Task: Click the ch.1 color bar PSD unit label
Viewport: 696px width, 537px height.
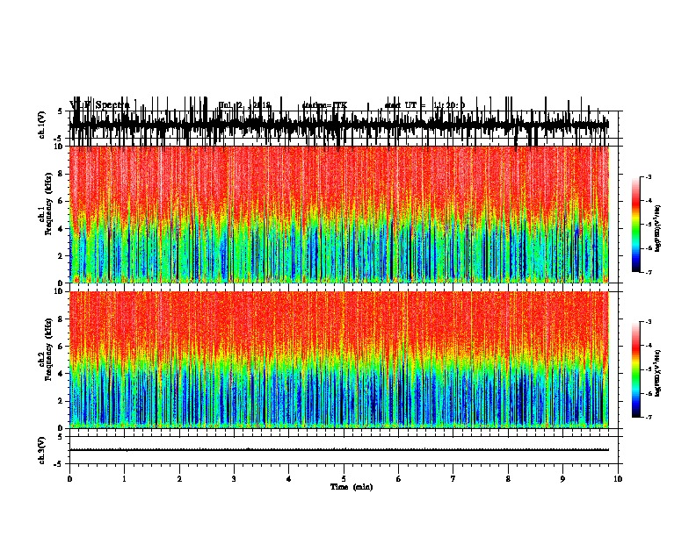Action: click(x=658, y=228)
